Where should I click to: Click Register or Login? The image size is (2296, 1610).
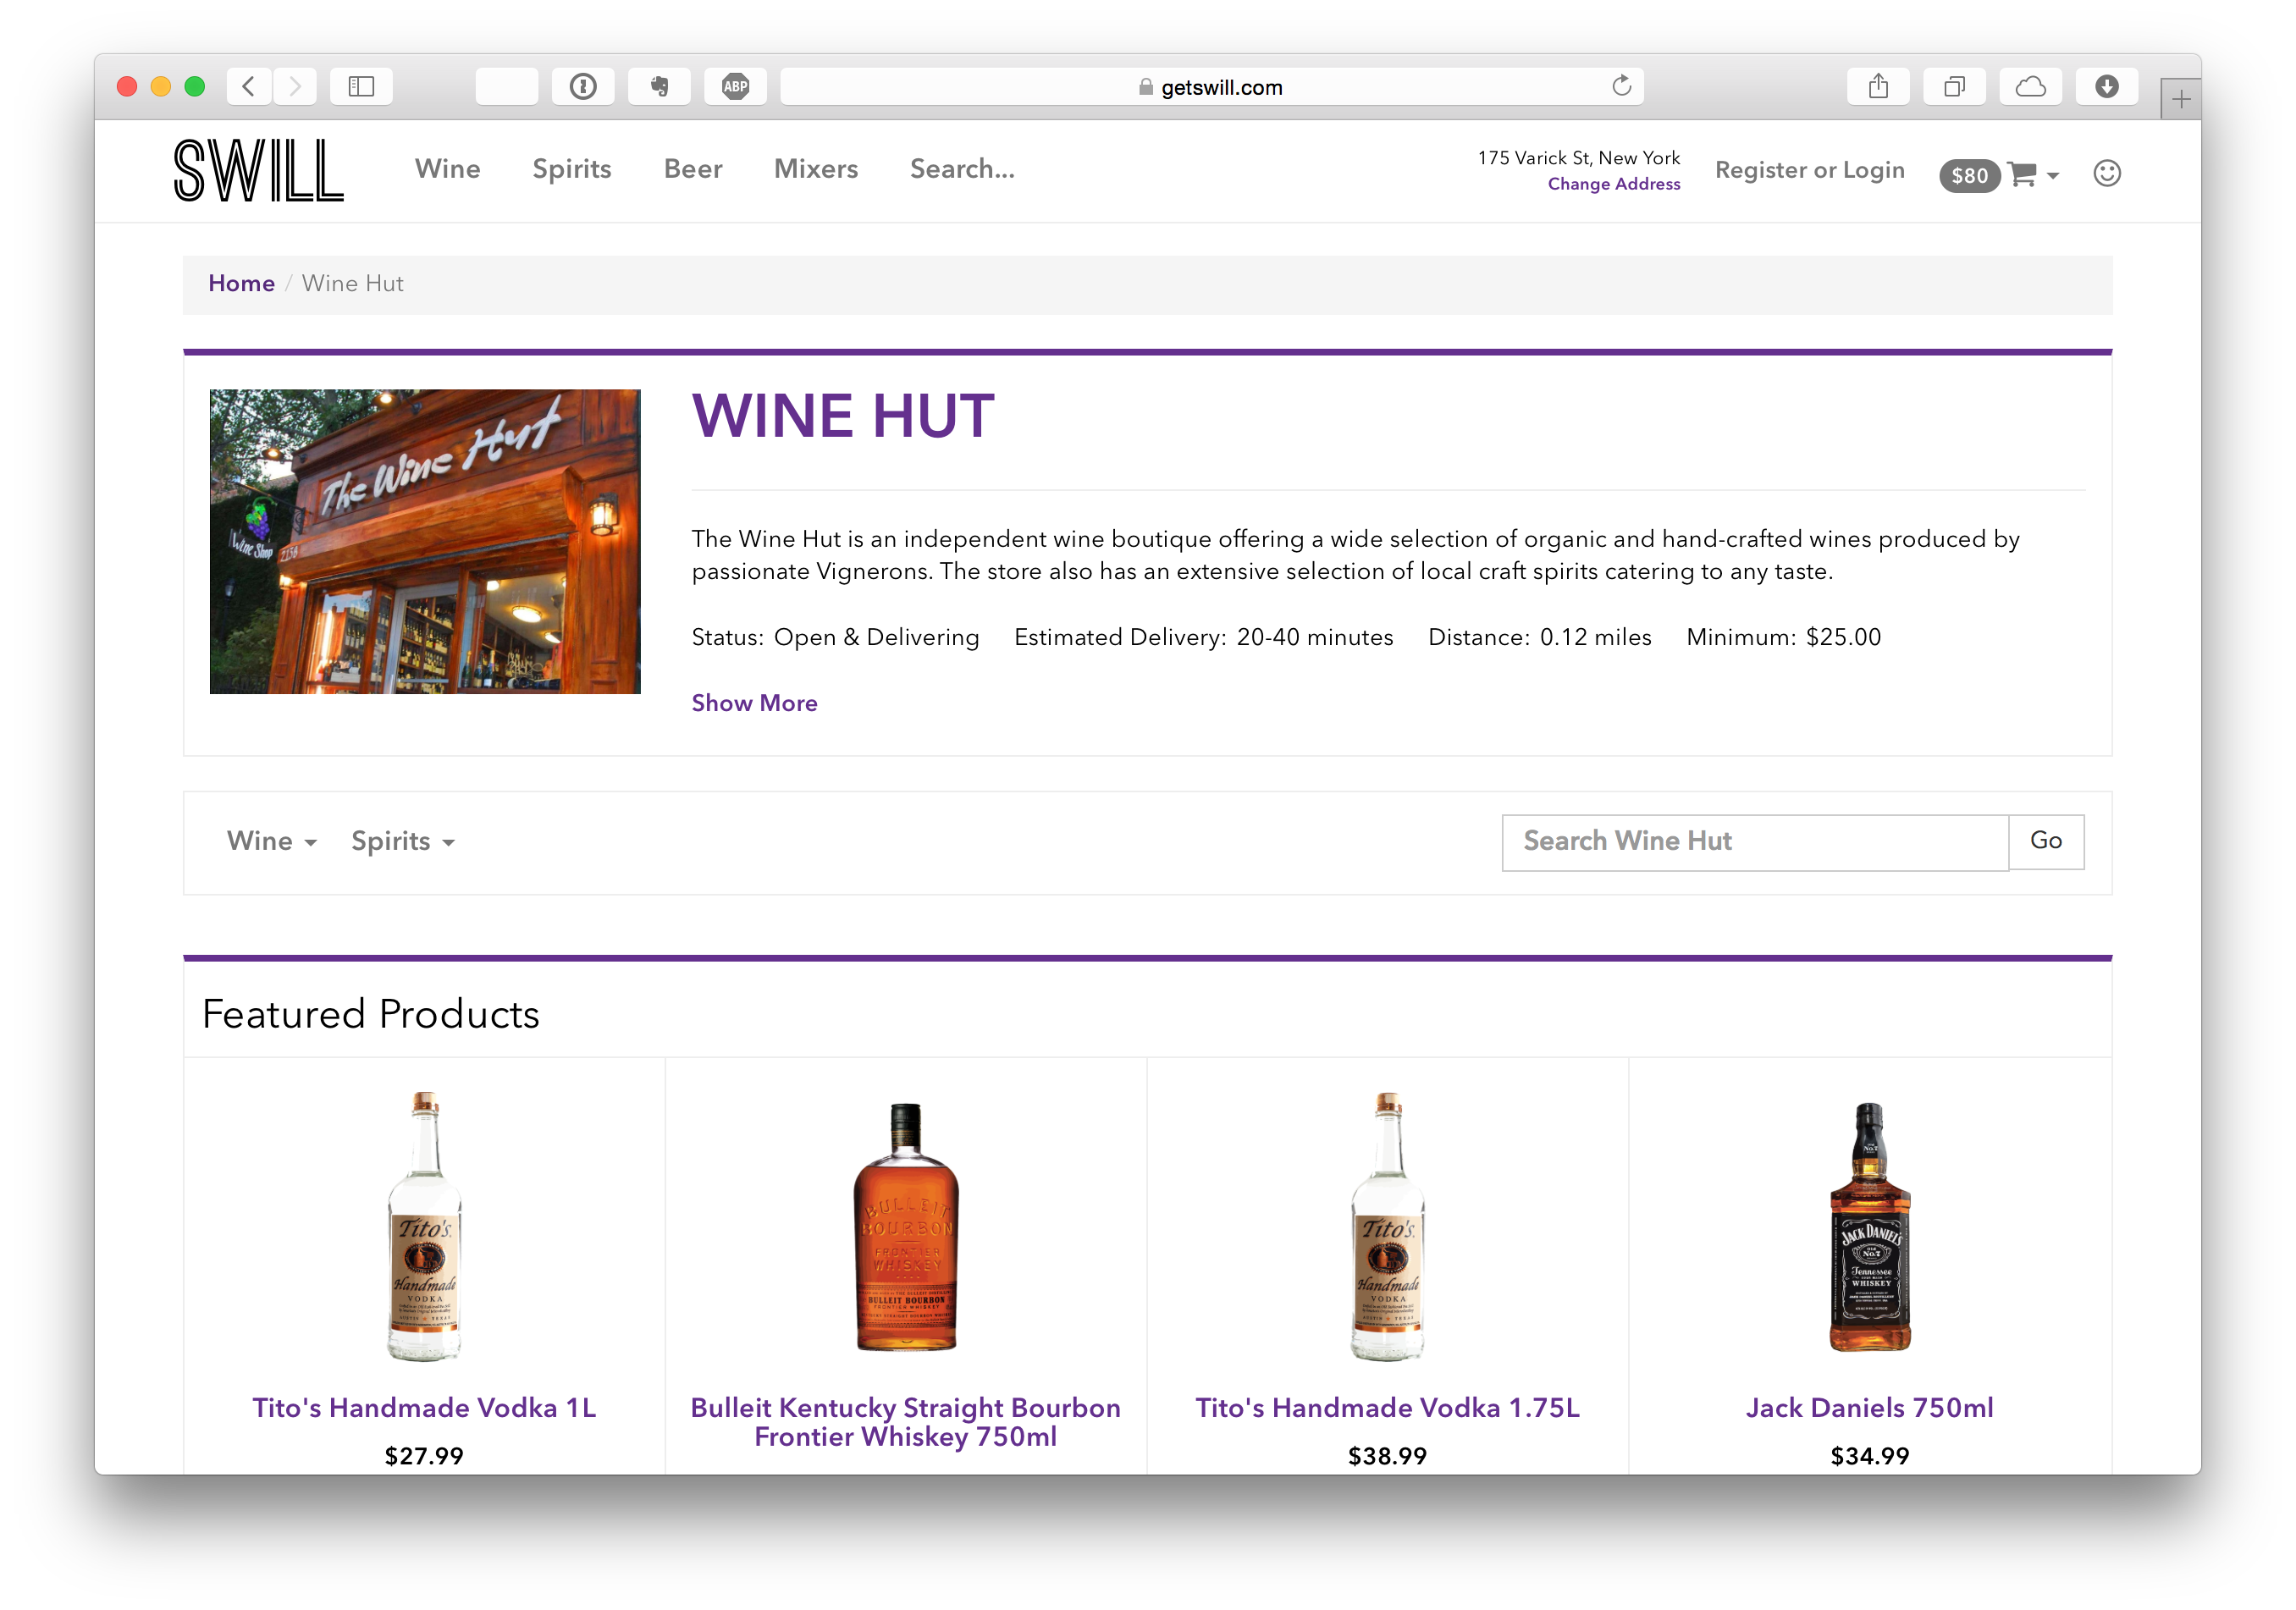(x=1809, y=170)
